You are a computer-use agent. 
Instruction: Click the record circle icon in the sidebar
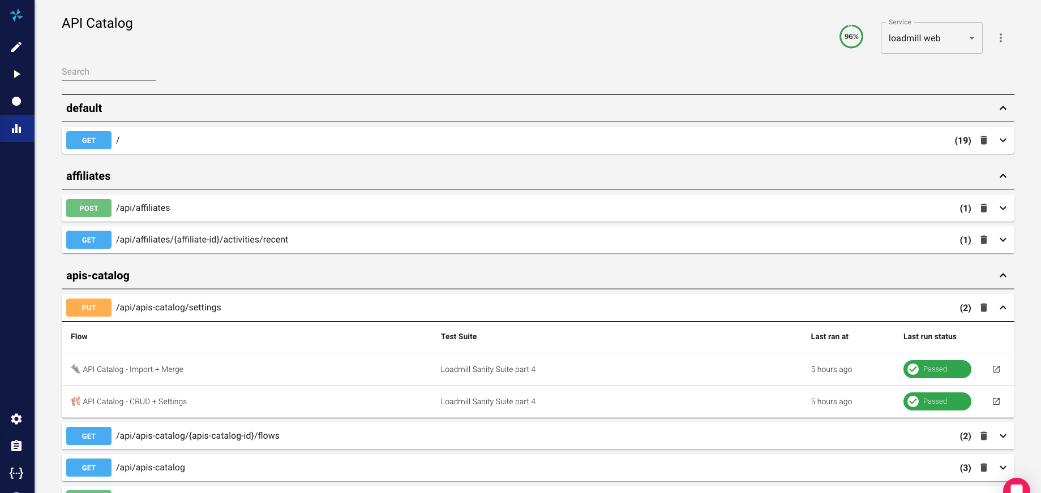point(16,101)
